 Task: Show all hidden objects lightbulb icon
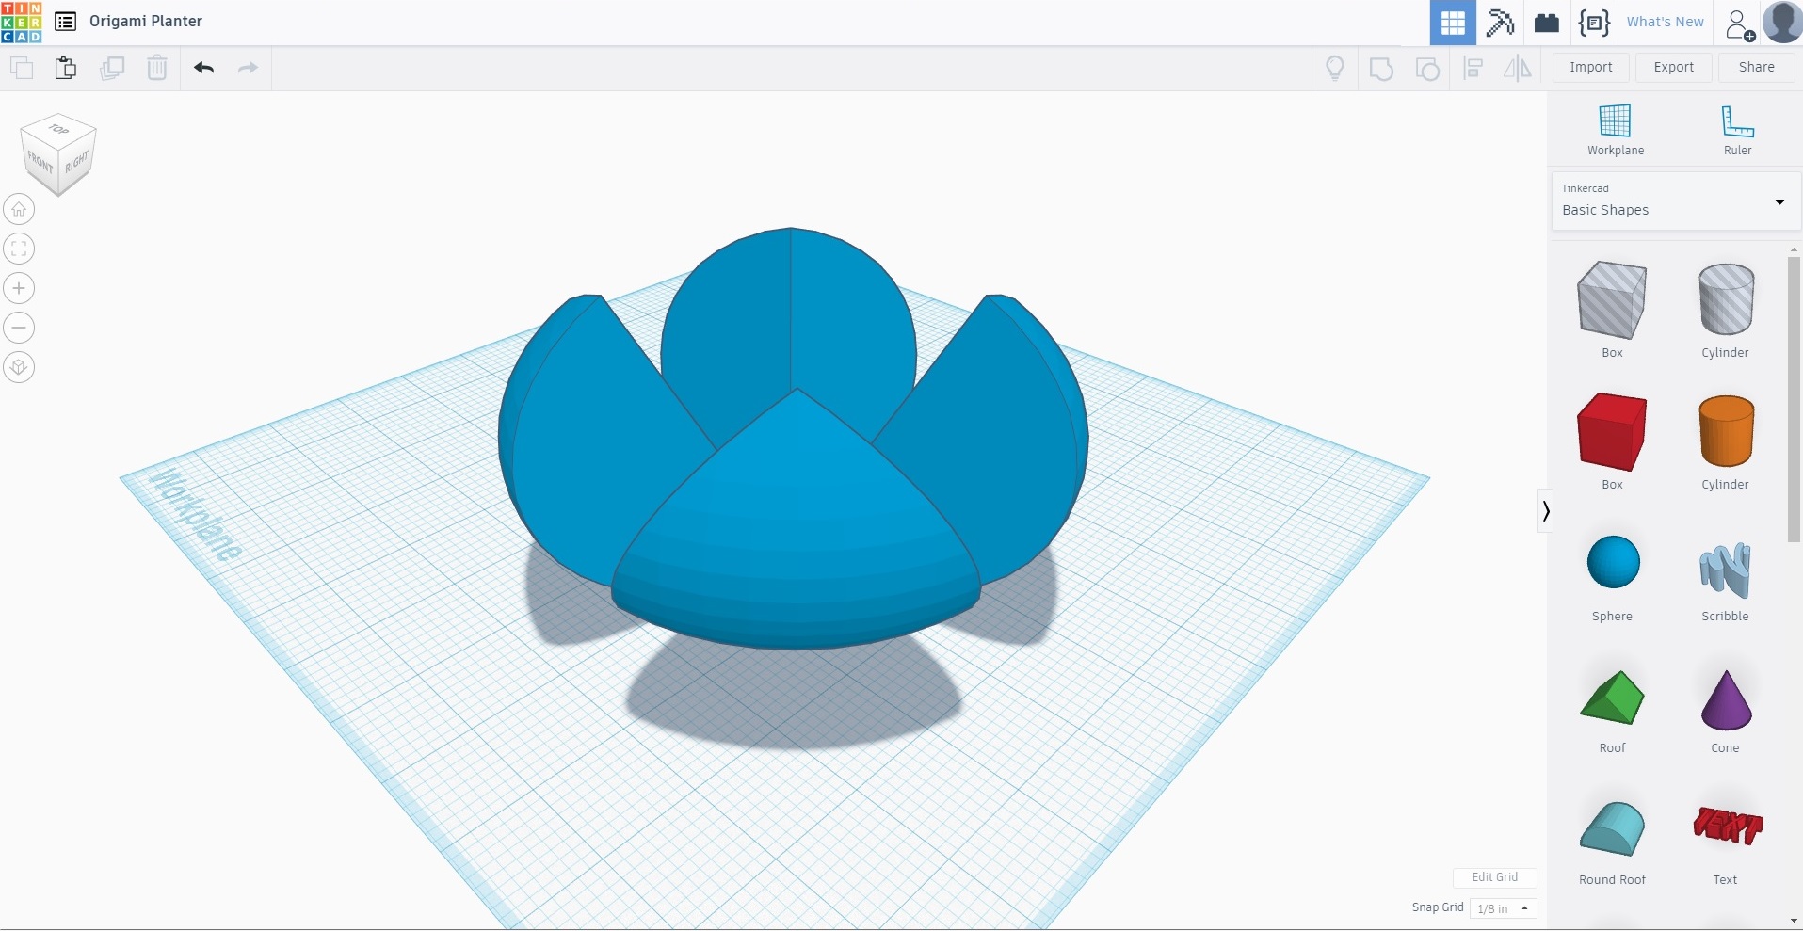[x=1335, y=68]
